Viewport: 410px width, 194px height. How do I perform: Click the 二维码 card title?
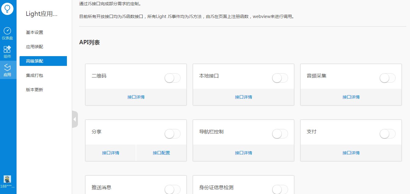tap(99, 76)
